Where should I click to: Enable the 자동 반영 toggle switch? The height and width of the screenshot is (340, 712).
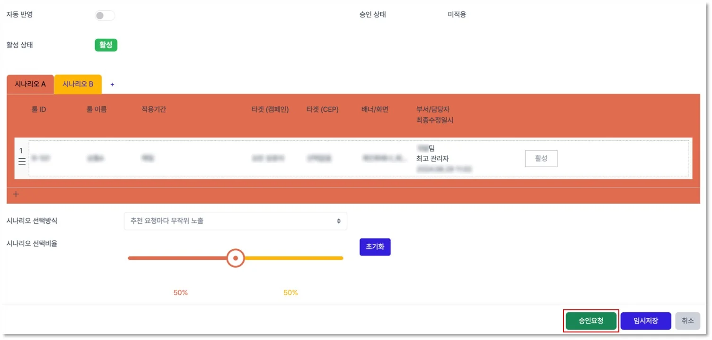[105, 15]
